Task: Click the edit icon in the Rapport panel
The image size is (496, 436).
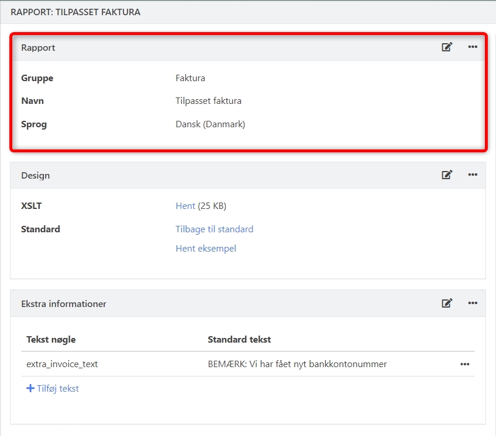Action: click(447, 47)
